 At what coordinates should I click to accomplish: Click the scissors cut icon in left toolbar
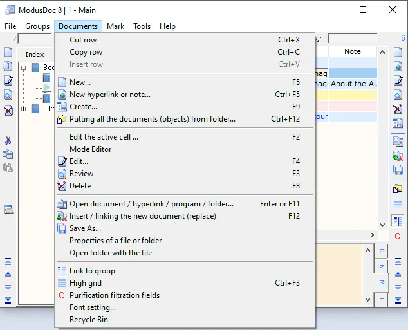[8, 140]
